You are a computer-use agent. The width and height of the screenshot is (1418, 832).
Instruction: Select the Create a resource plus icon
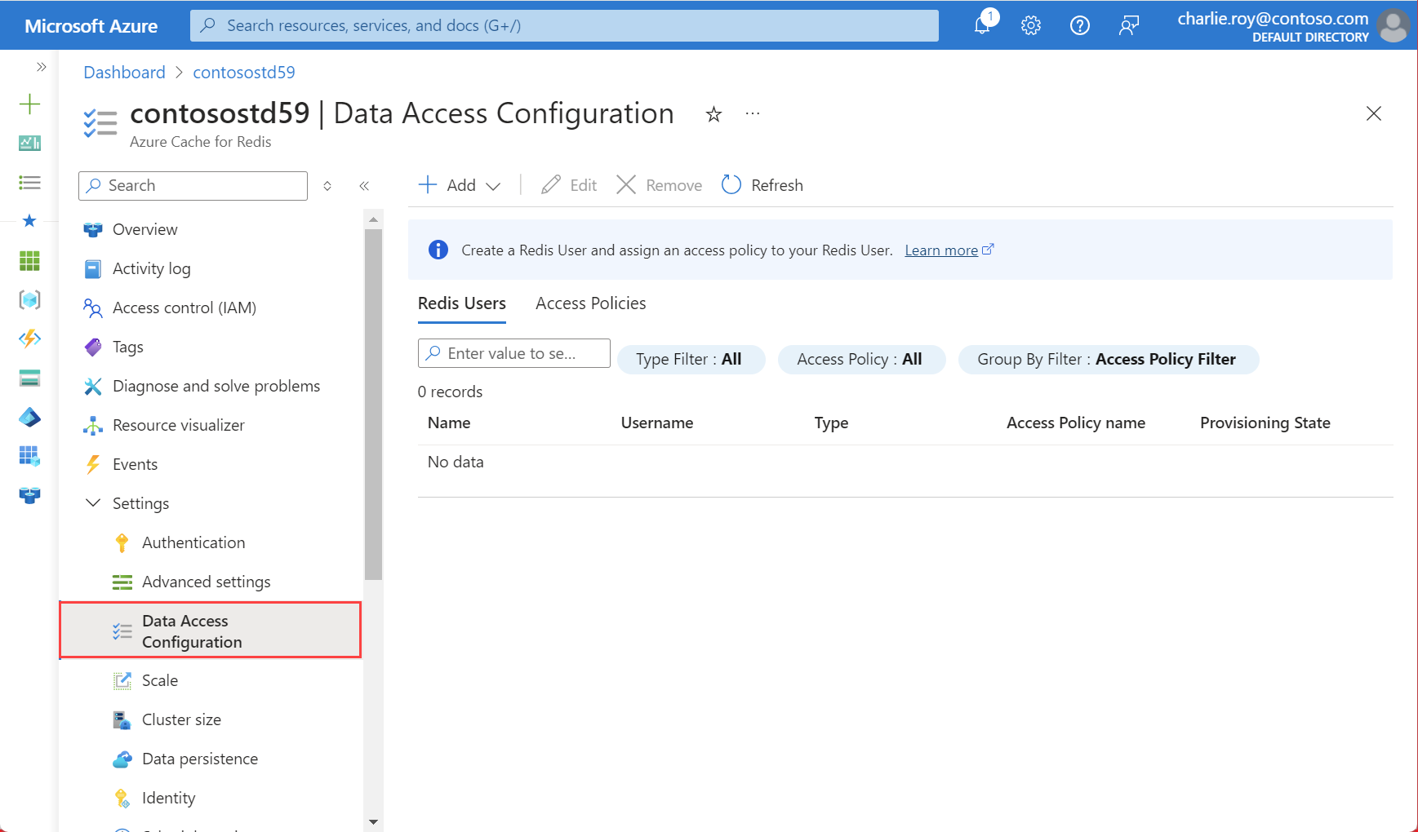pyautogui.click(x=29, y=104)
